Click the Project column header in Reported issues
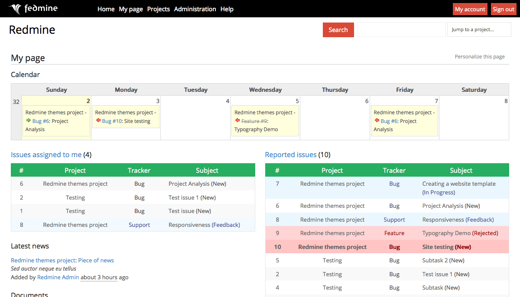520x297 pixels. [332, 170]
